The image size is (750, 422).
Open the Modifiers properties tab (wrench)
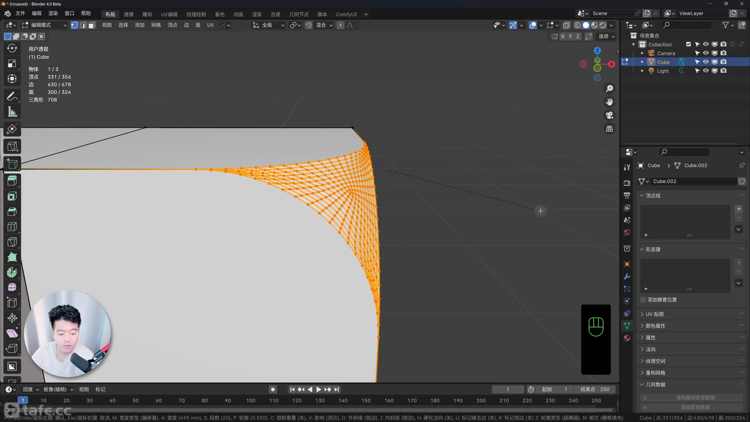point(627,276)
